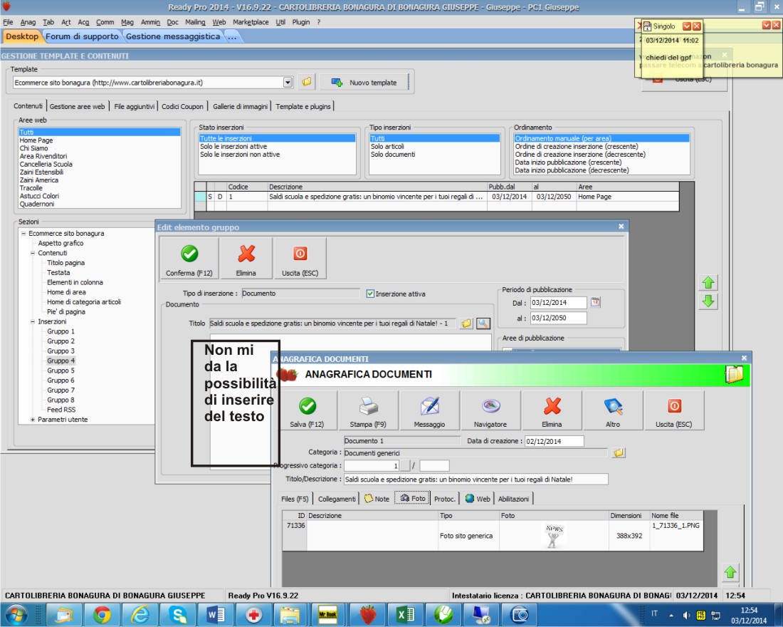Open the Template dropdown list
783x627 pixels.
click(288, 83)
